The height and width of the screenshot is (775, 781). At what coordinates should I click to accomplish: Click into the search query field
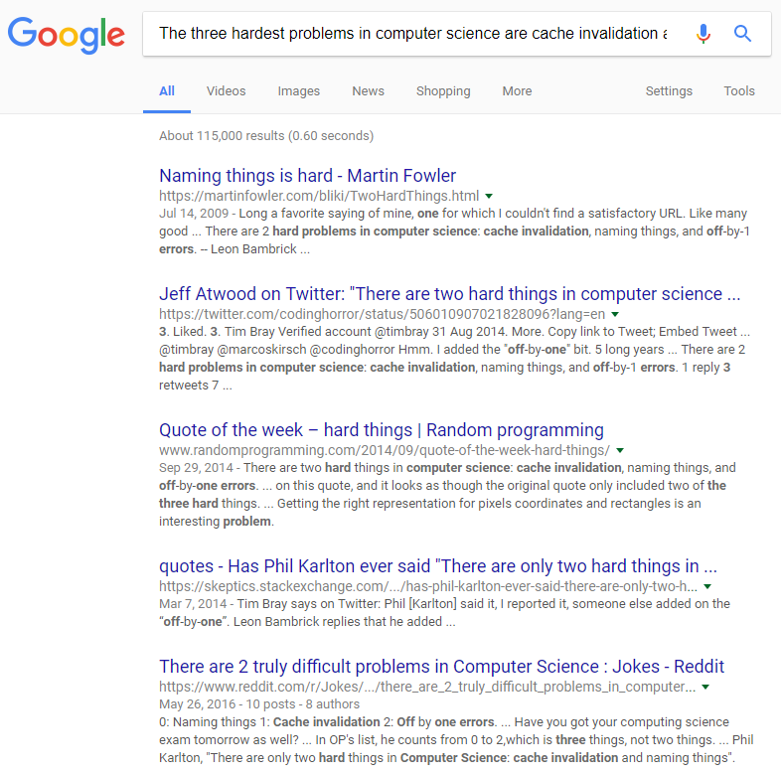pyautogui.click(x=413, y=34)
